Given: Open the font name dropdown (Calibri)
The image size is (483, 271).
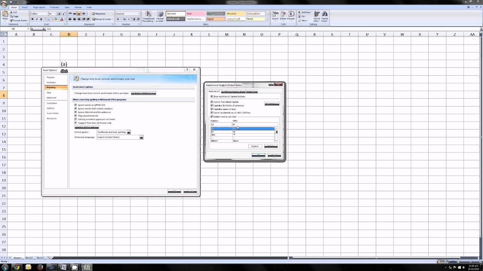Looking at the screenshot, I should (48, 14).
